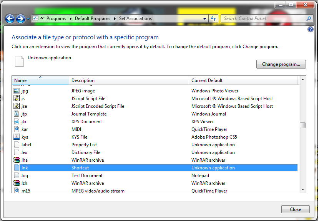Image resolution: width=319 pixels, height=221 pixels.
Task: Click the Close button at bottom
Action: pos(295,209)
